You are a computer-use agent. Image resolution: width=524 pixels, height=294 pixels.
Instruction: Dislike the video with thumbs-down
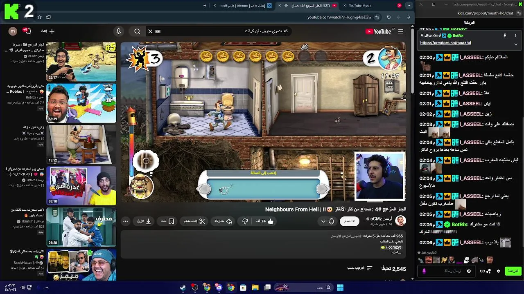245,221
